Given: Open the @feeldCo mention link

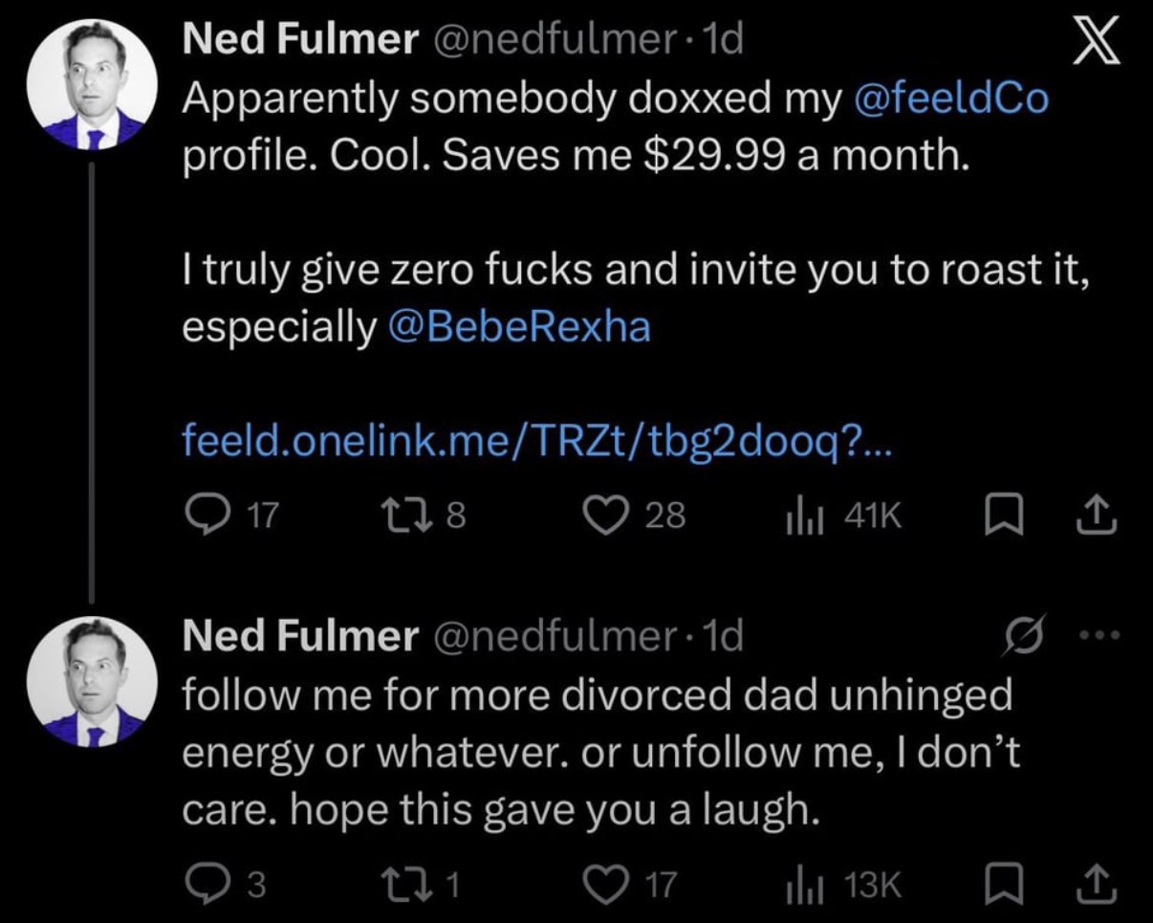Looking at the screenshot, I should point(949,100).
